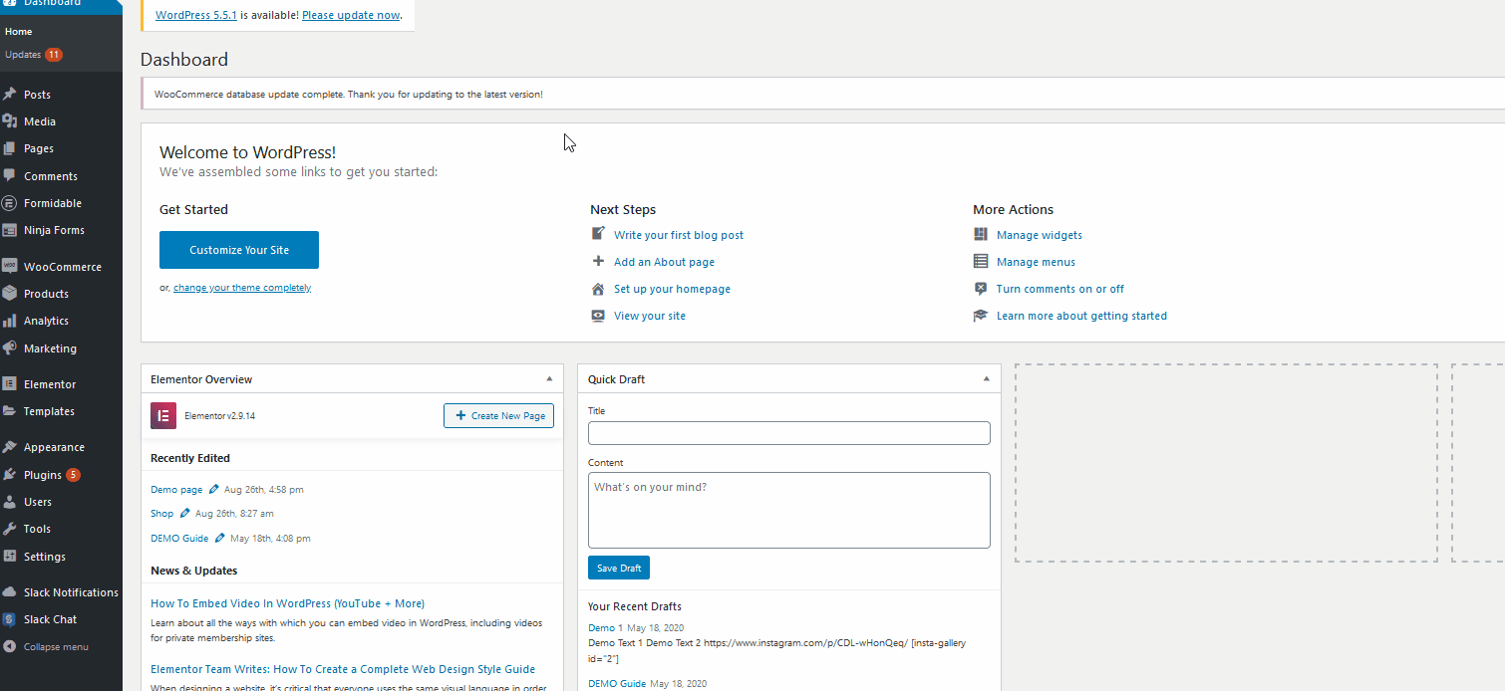
Task: Click the Ninja Forms icon in sidebar
Action: [x=10, y=230]
